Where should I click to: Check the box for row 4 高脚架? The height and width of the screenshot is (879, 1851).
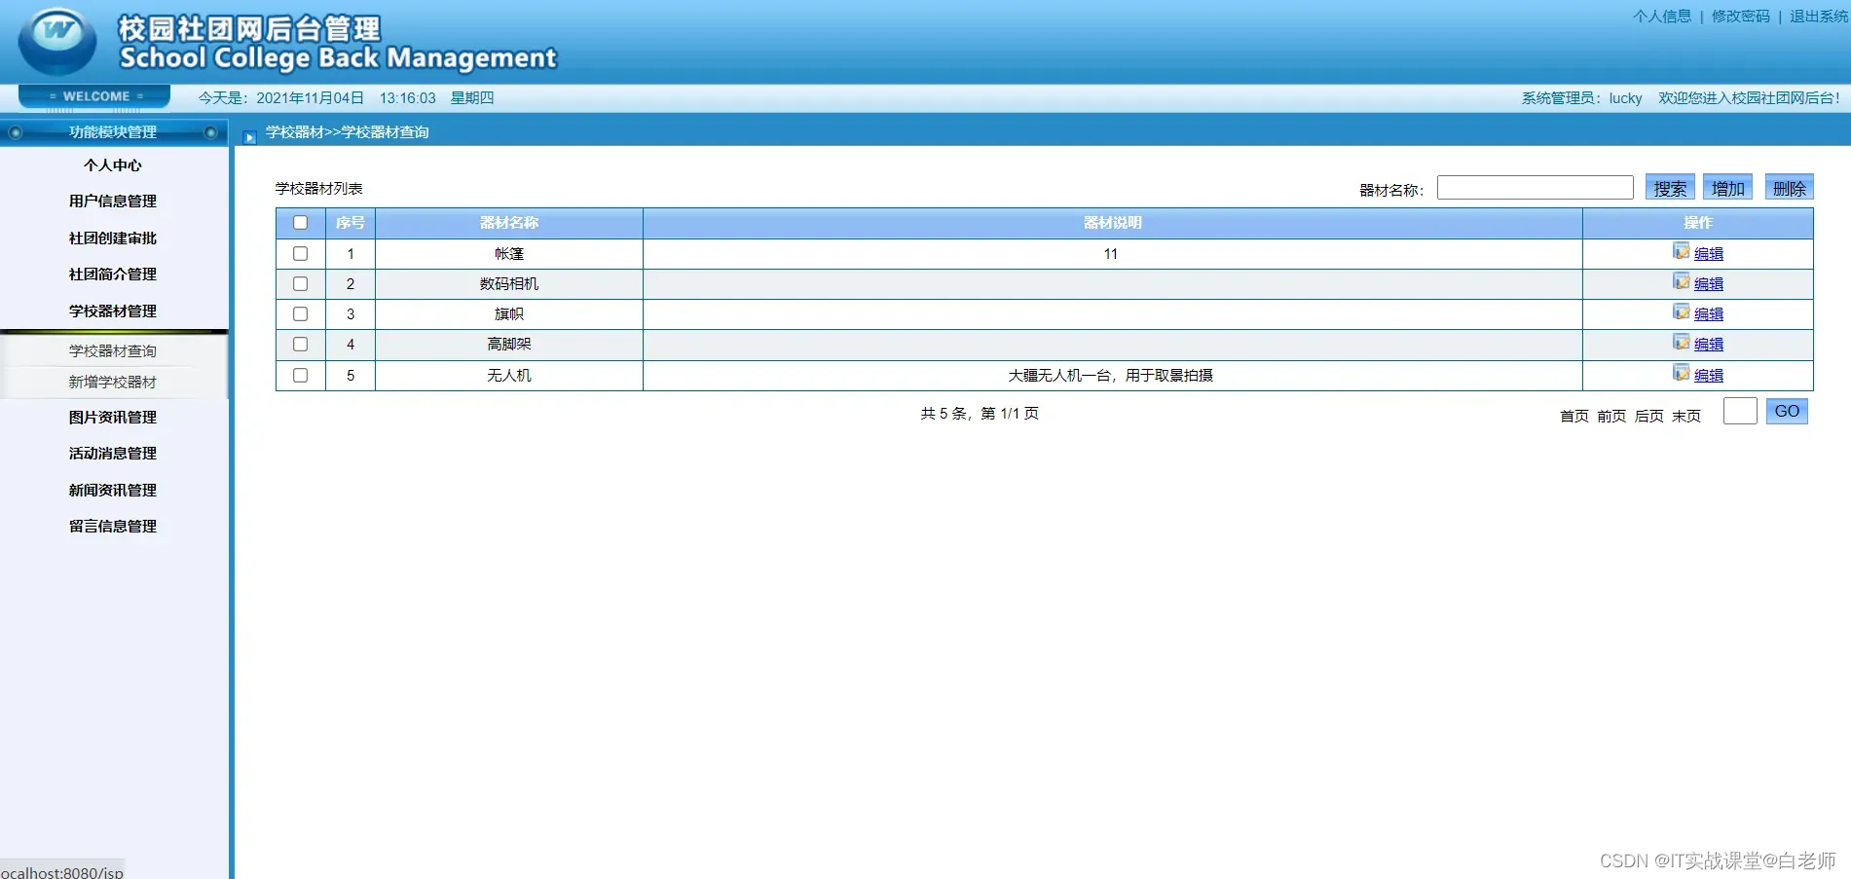(301, 344)
